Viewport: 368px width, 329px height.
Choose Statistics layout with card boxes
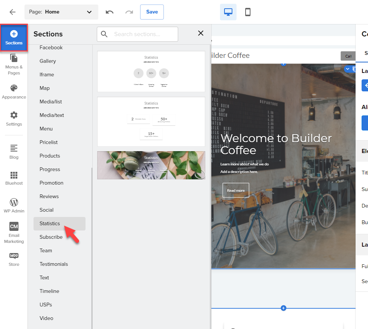click(151, 121)
